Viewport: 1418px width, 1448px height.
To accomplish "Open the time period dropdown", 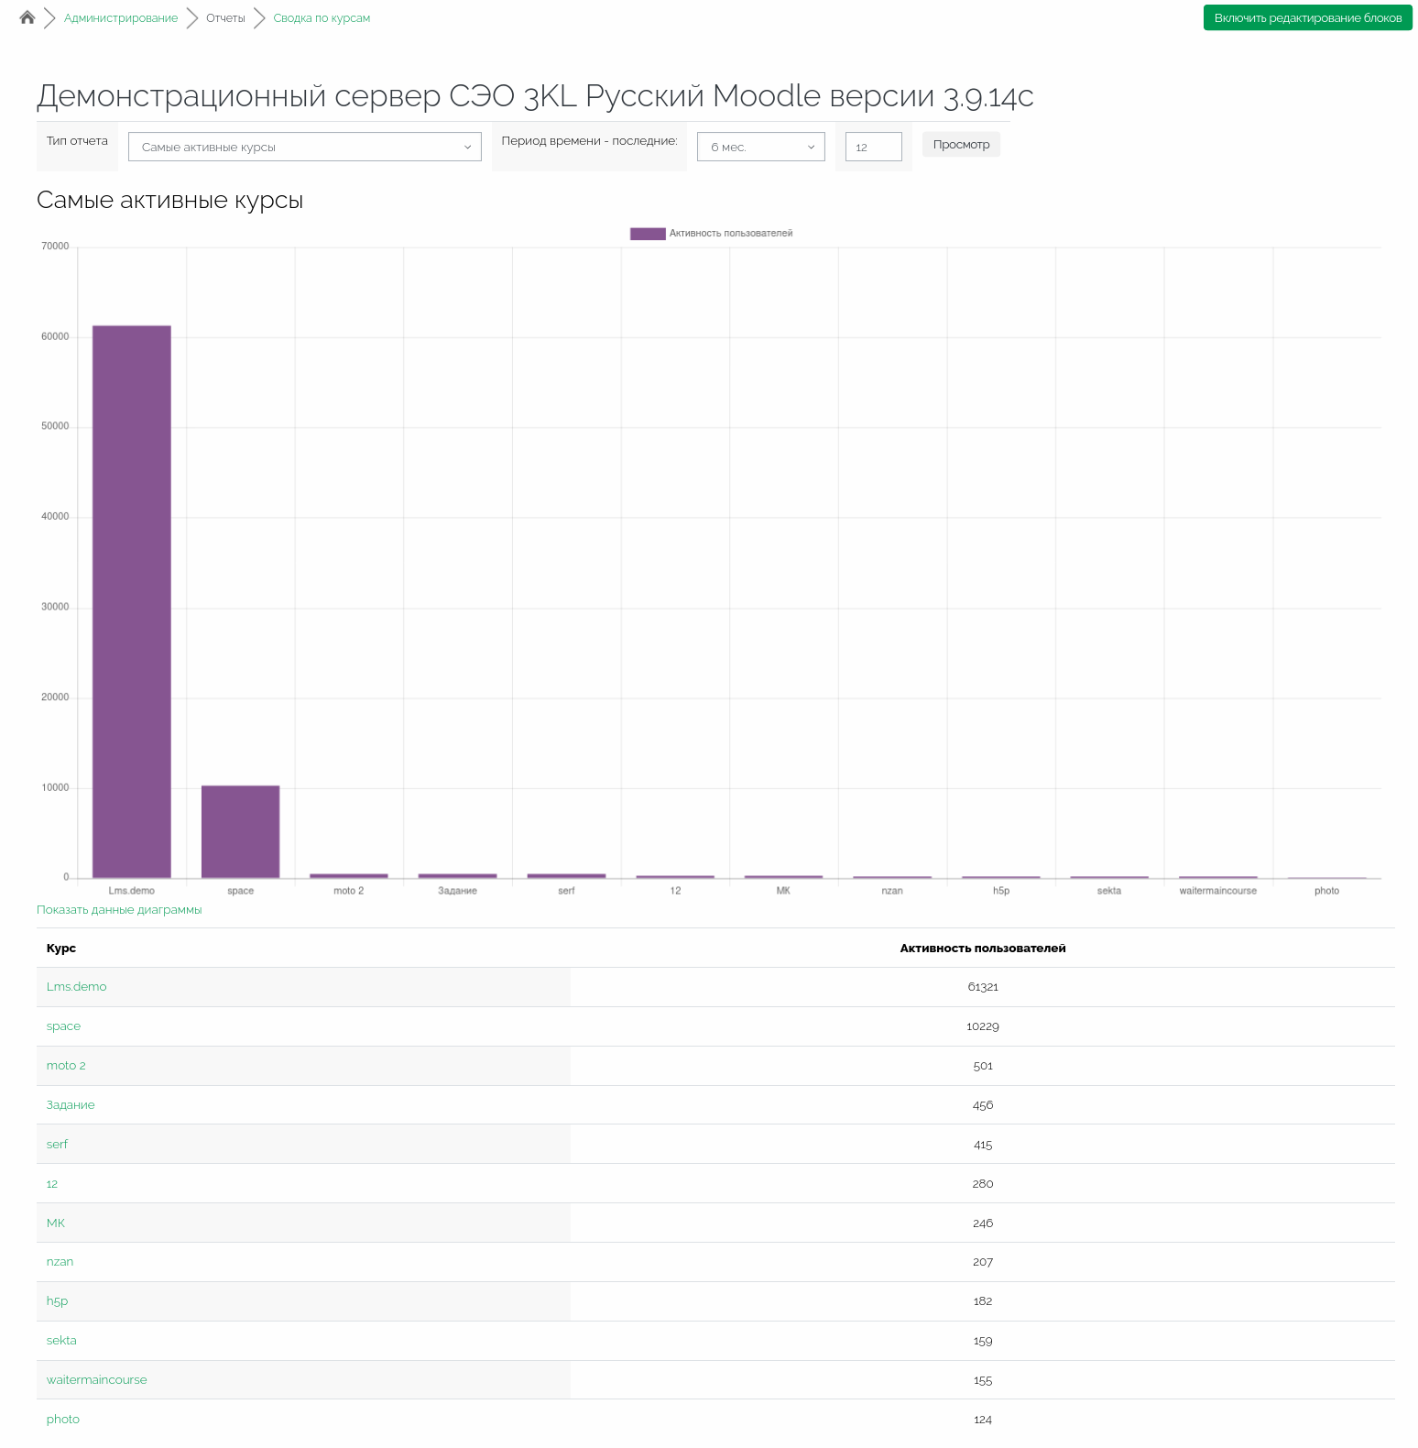I will coord(760,147).
